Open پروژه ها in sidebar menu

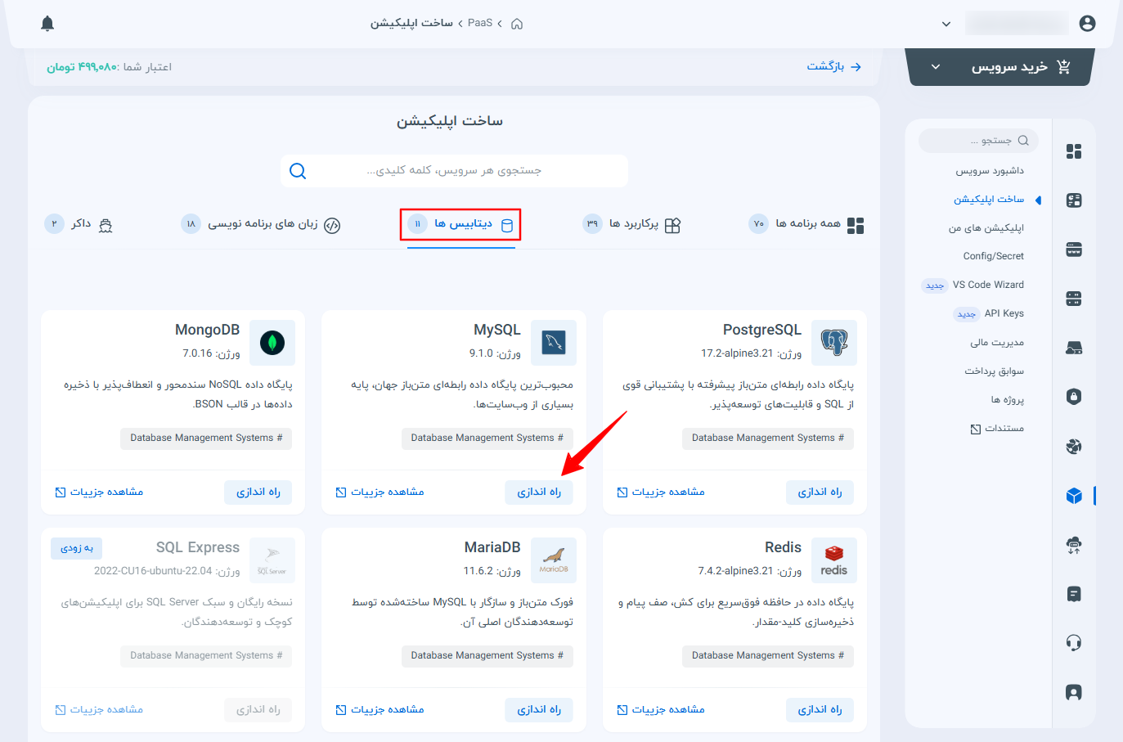(1008, 400)
